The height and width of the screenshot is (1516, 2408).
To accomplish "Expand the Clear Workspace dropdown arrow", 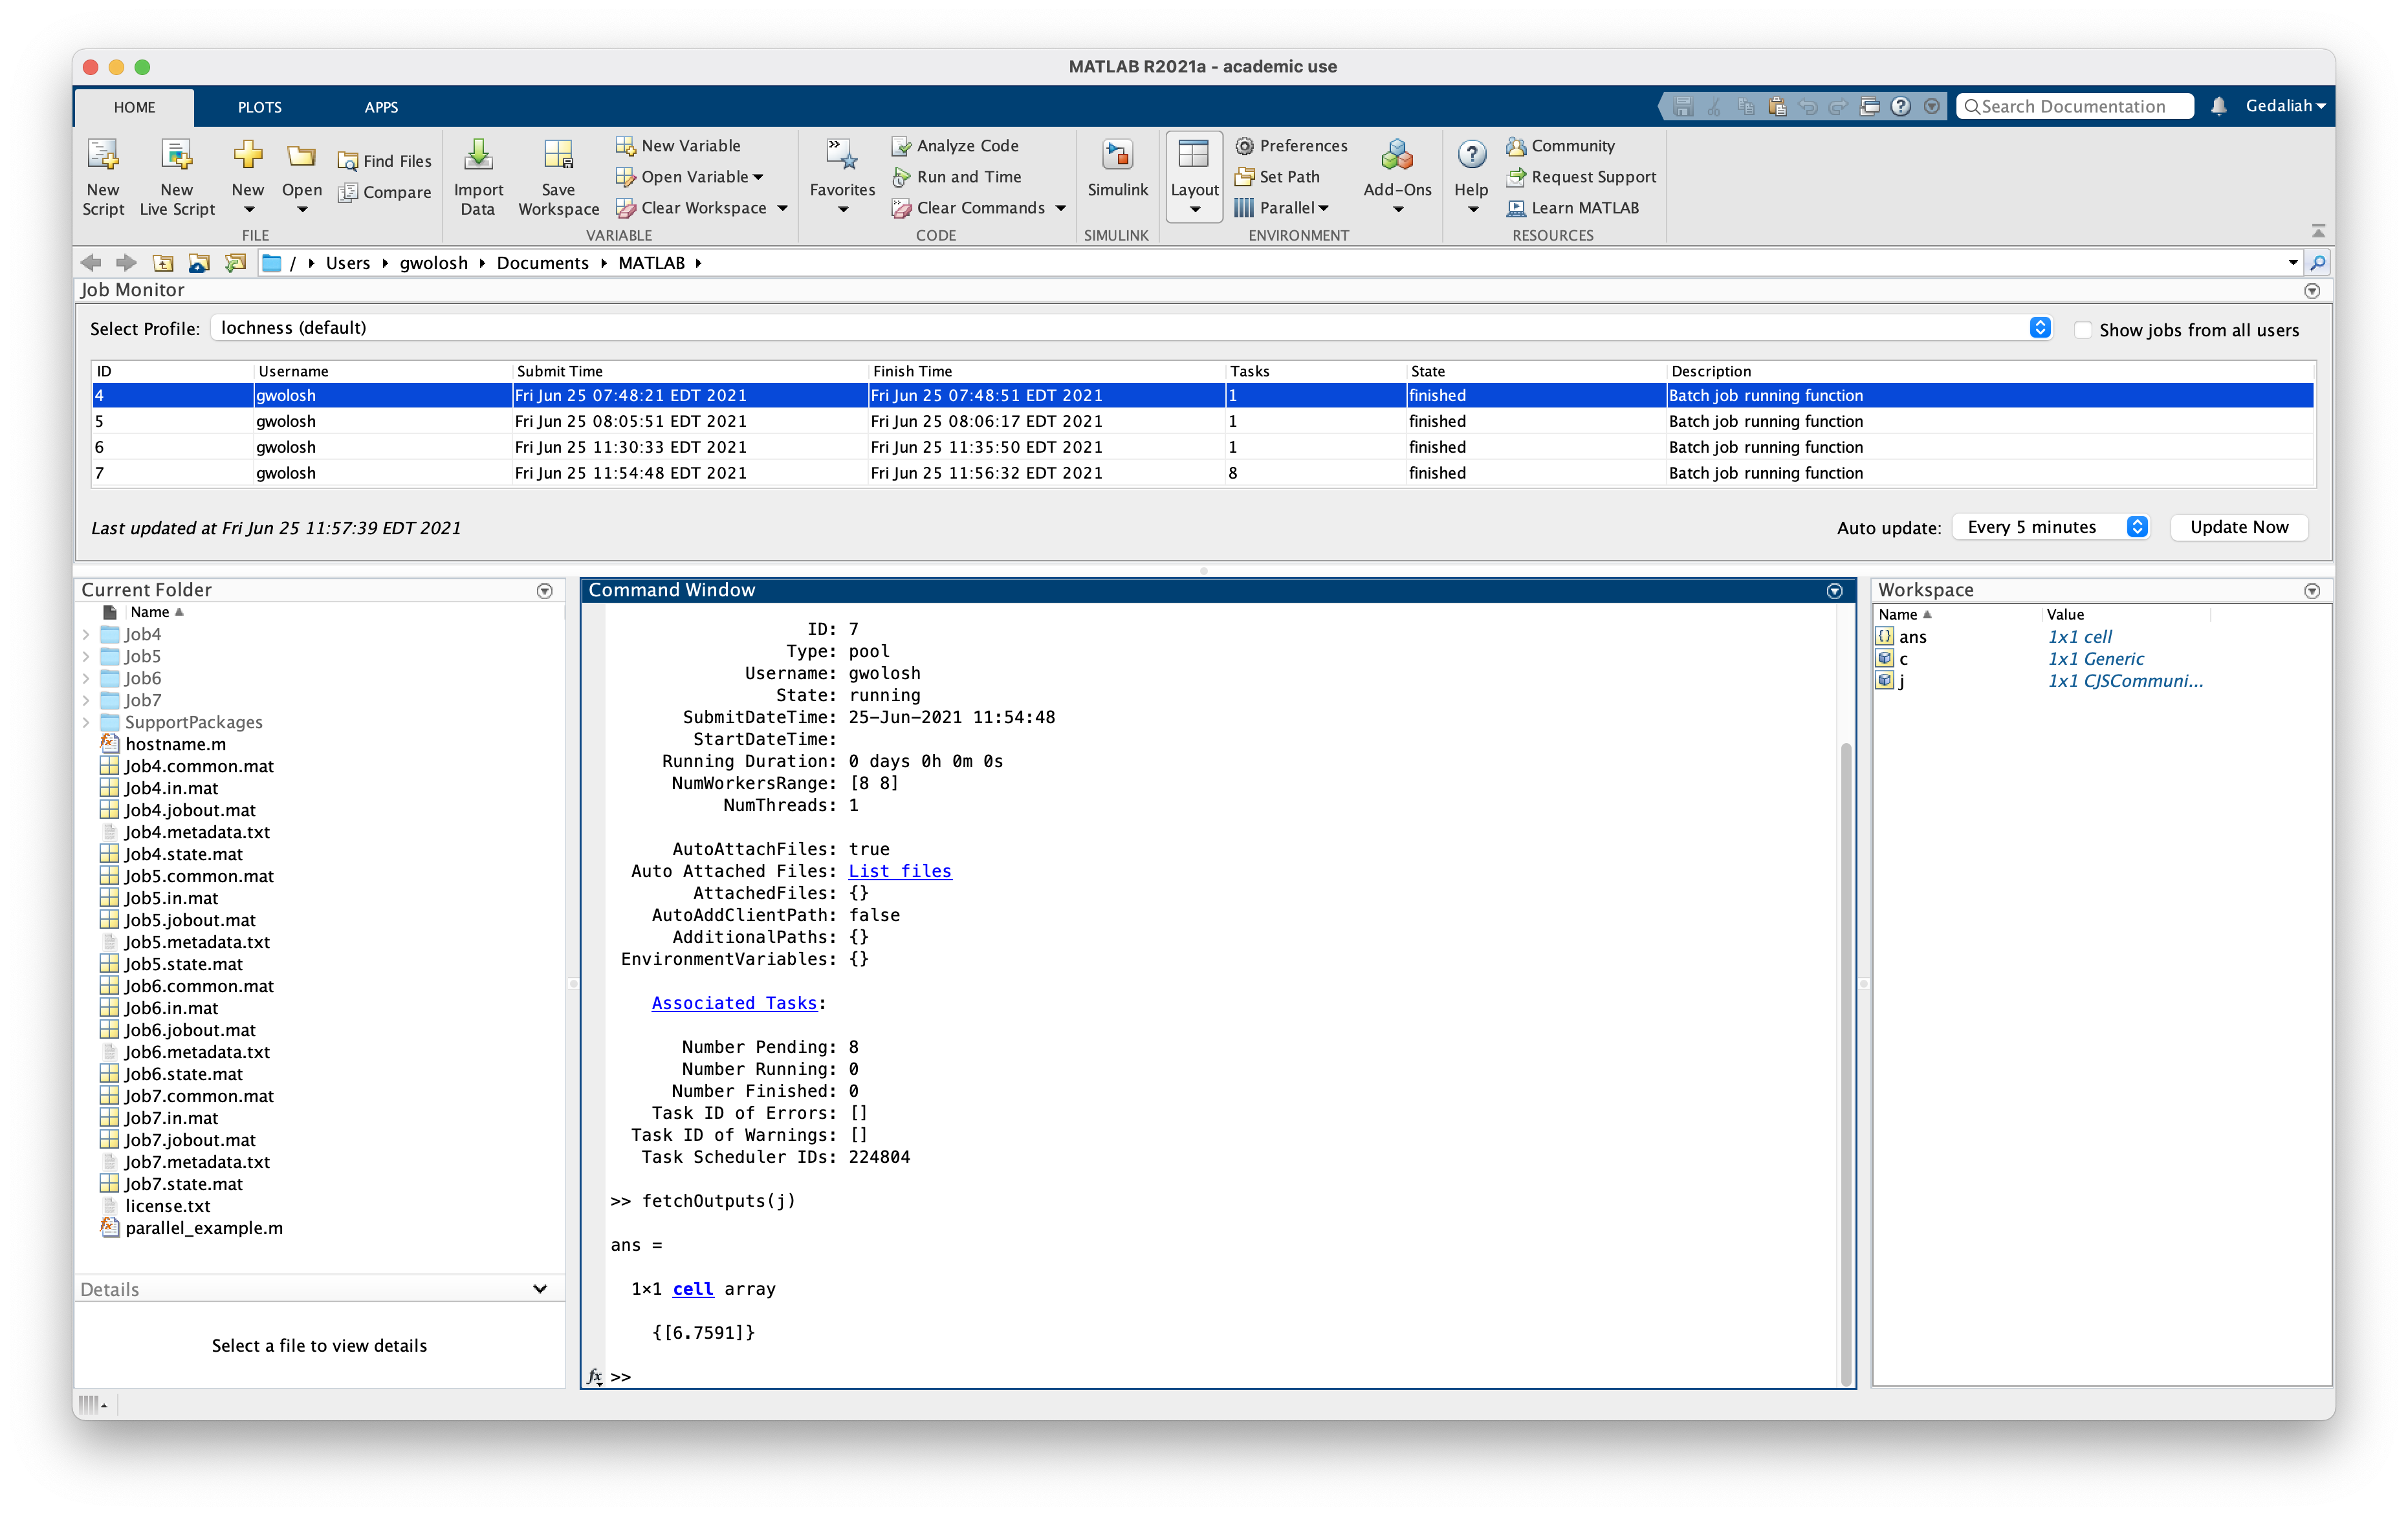I will pos(783,208).
